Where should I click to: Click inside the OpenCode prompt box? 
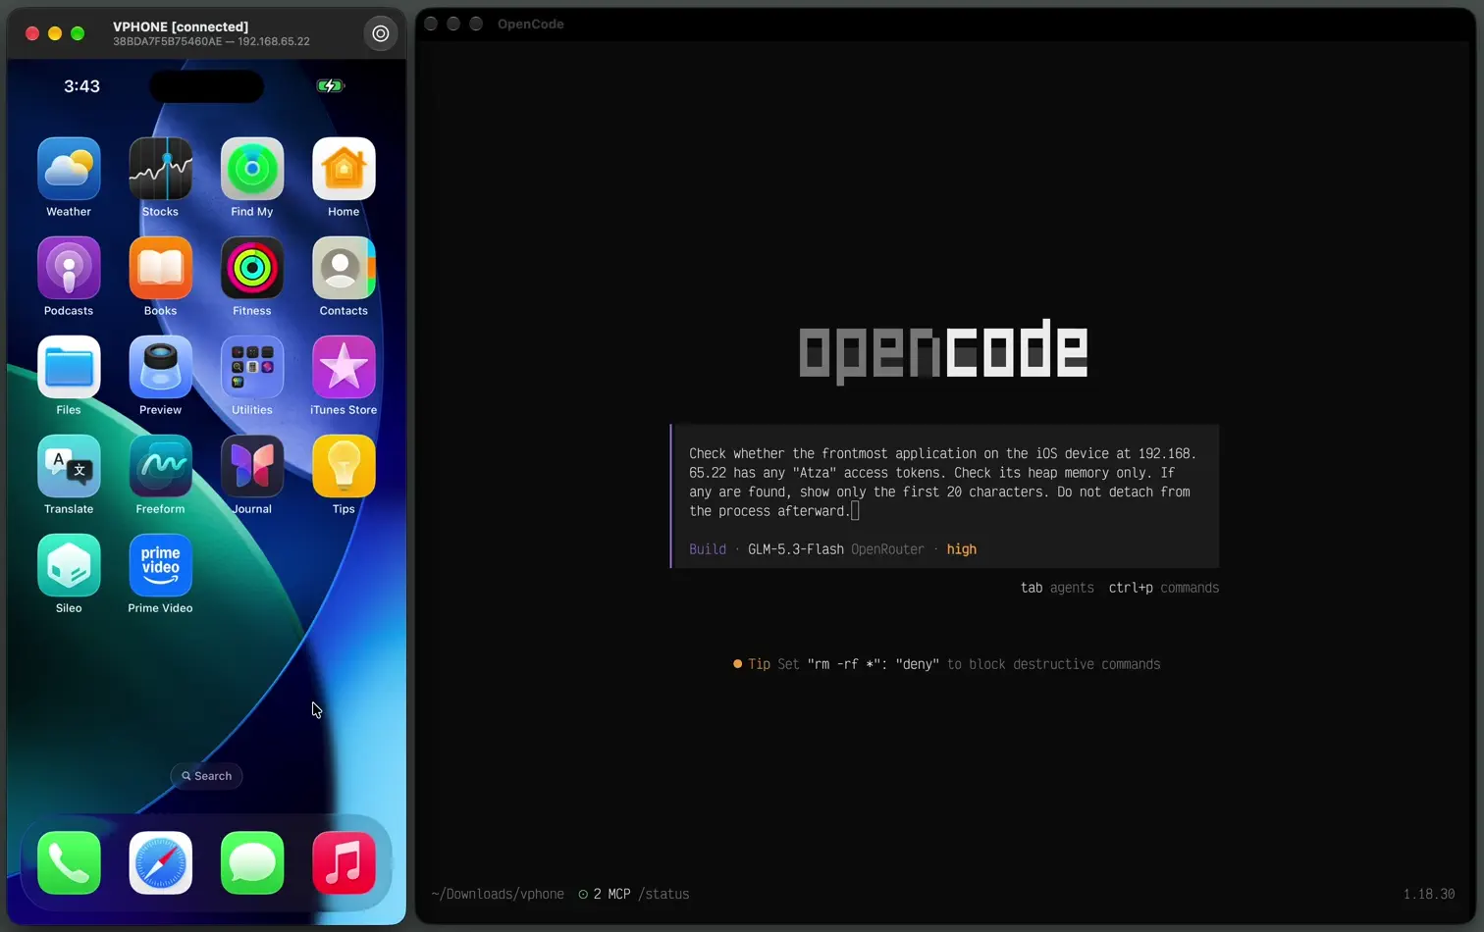[945, 496]
